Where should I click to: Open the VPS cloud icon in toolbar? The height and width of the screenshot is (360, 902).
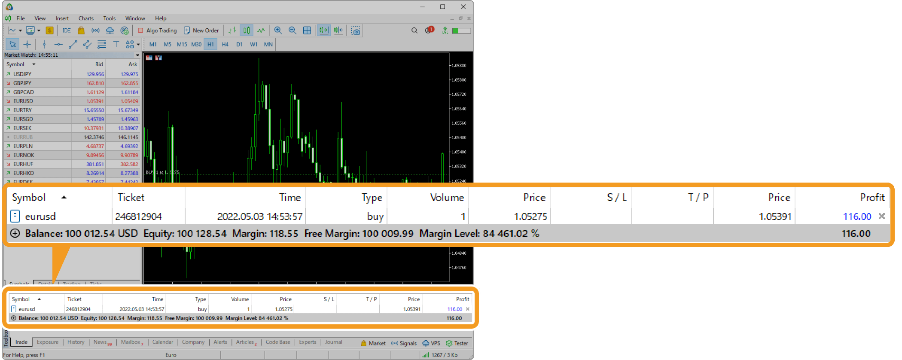[x=110, y=31]
